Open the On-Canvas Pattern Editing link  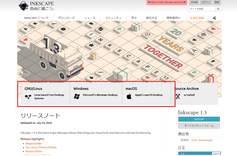[x=41, y=147]
